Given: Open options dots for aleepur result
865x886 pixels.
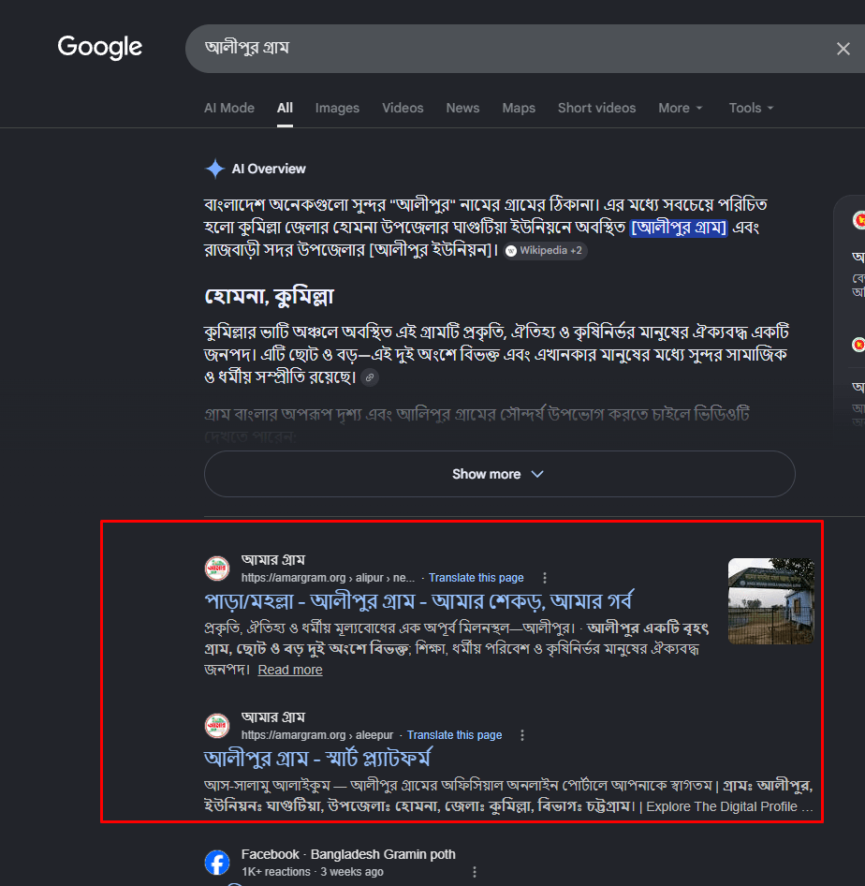Looking at the screenshot, I should point(522,734).
